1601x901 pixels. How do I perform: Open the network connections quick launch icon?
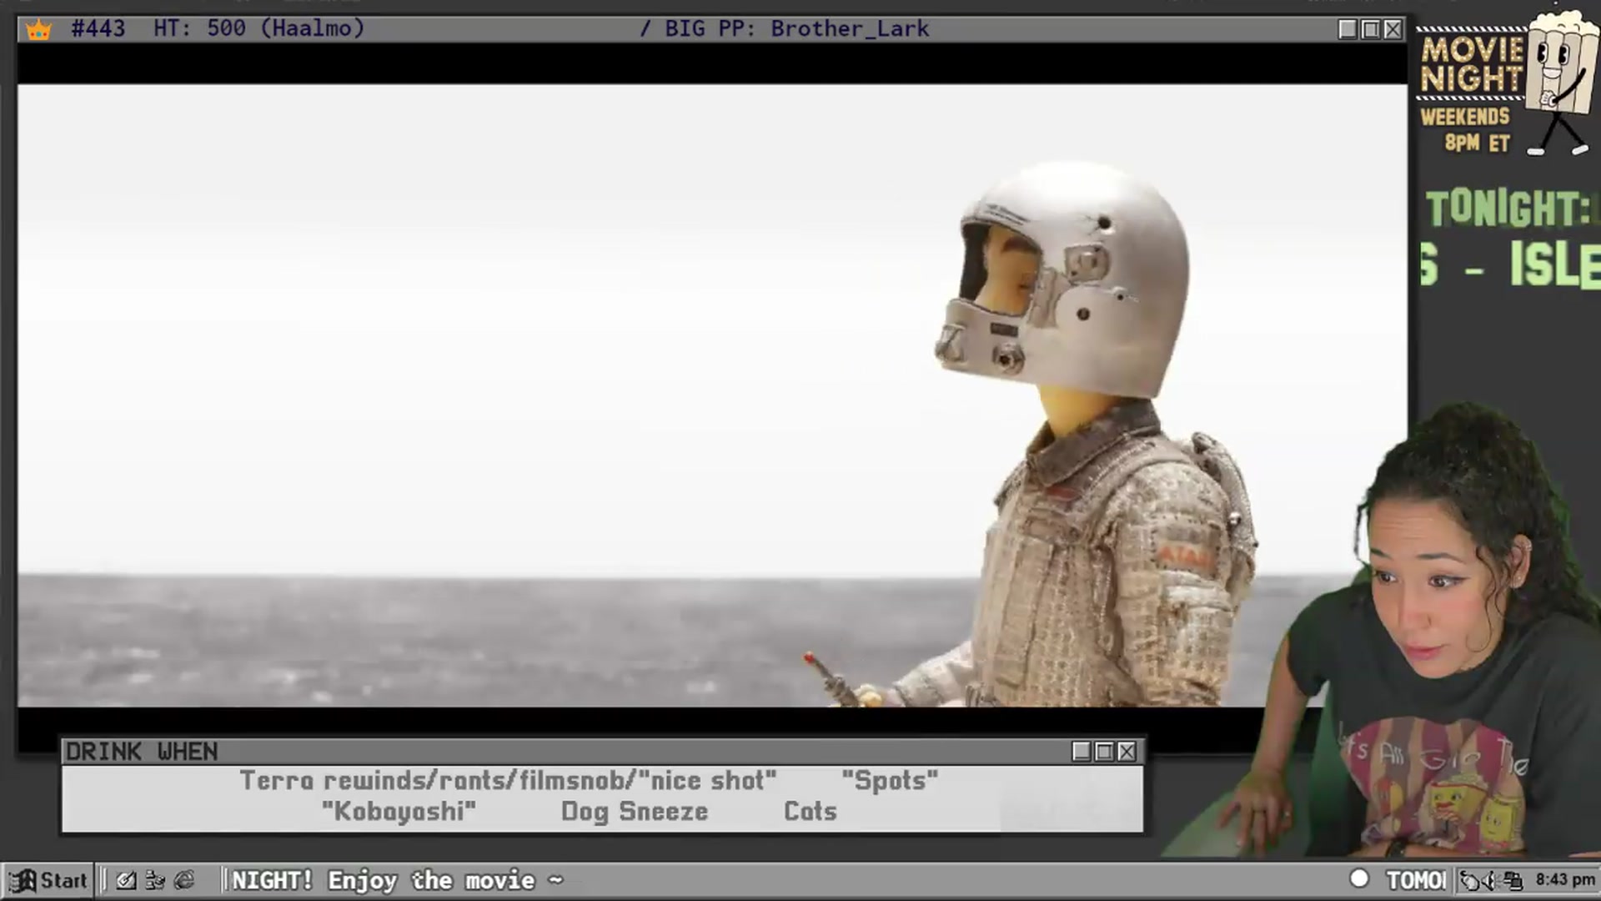tap(155, 880)
